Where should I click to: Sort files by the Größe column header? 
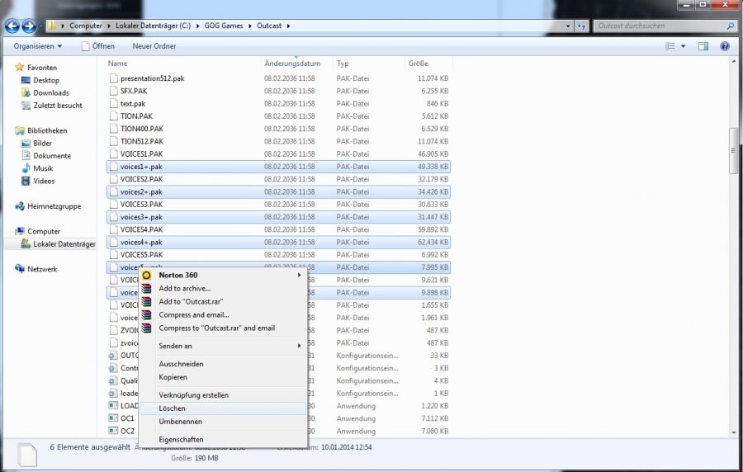pyautogui.click(x=418, y=64)
